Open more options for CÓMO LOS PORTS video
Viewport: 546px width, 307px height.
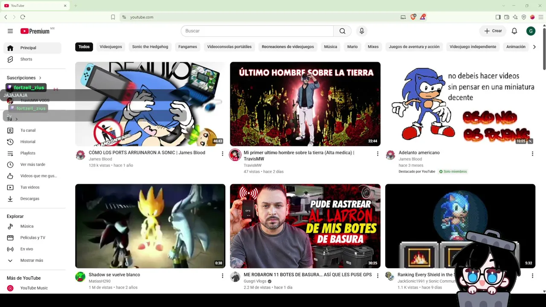[222, 153]
